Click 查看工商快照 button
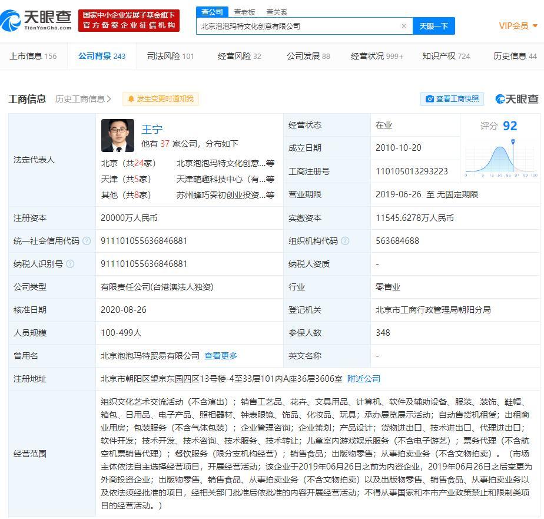 pos(452,99)
